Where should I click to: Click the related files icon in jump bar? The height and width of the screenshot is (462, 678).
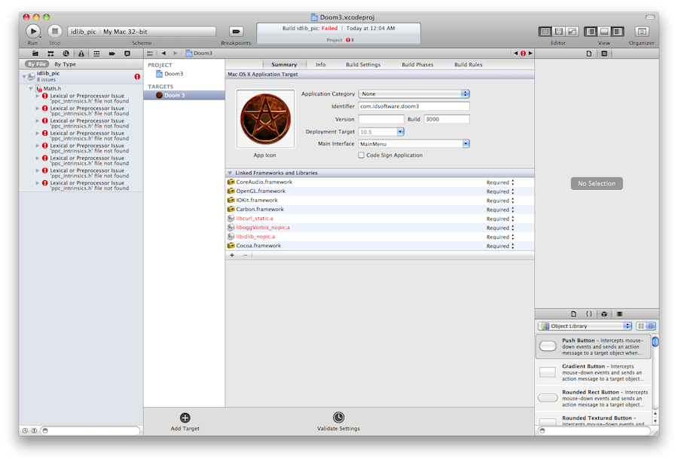coord(150,54)
